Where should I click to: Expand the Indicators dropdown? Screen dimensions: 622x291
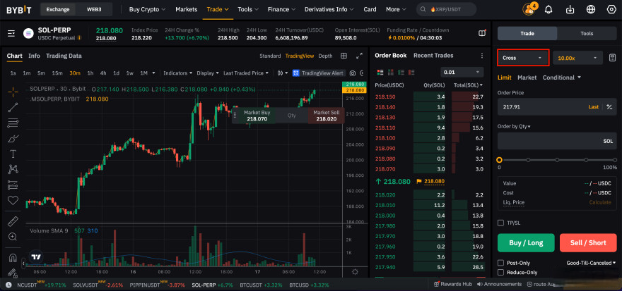click(x=177, y=73)
